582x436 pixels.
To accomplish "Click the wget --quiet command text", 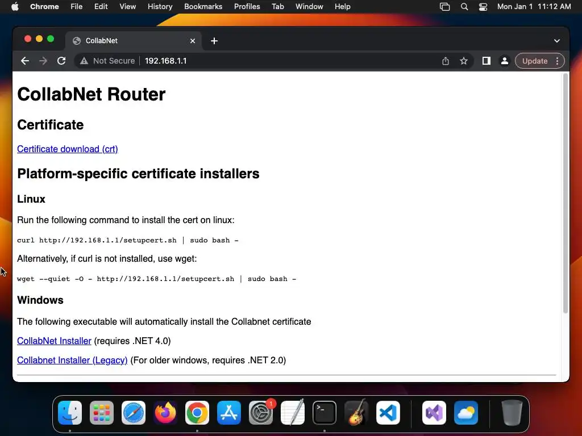I will [x=157, y=279].
